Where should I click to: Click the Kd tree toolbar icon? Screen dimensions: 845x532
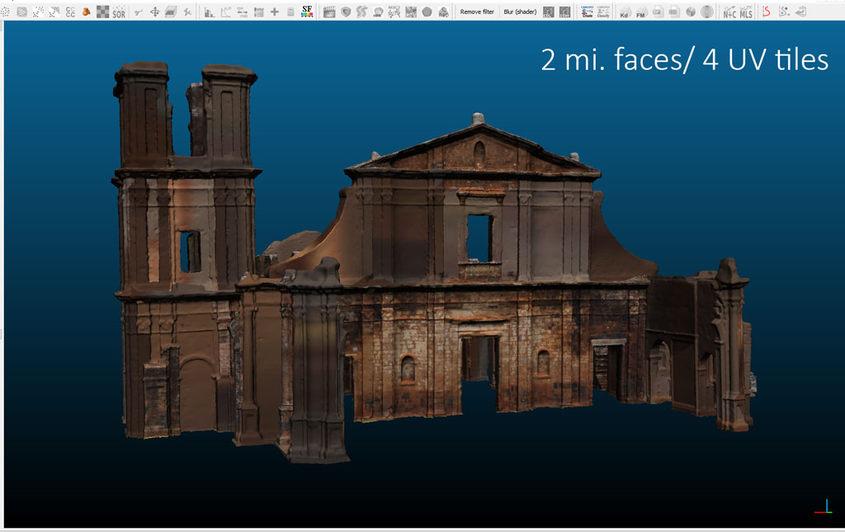[624, 12]
